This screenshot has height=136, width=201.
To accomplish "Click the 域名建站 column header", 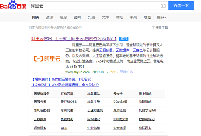I will tap(94, 94).
